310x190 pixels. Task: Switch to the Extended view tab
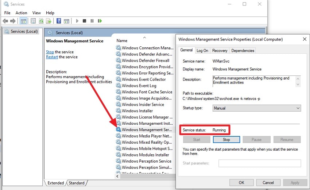(x=56, y=183)
